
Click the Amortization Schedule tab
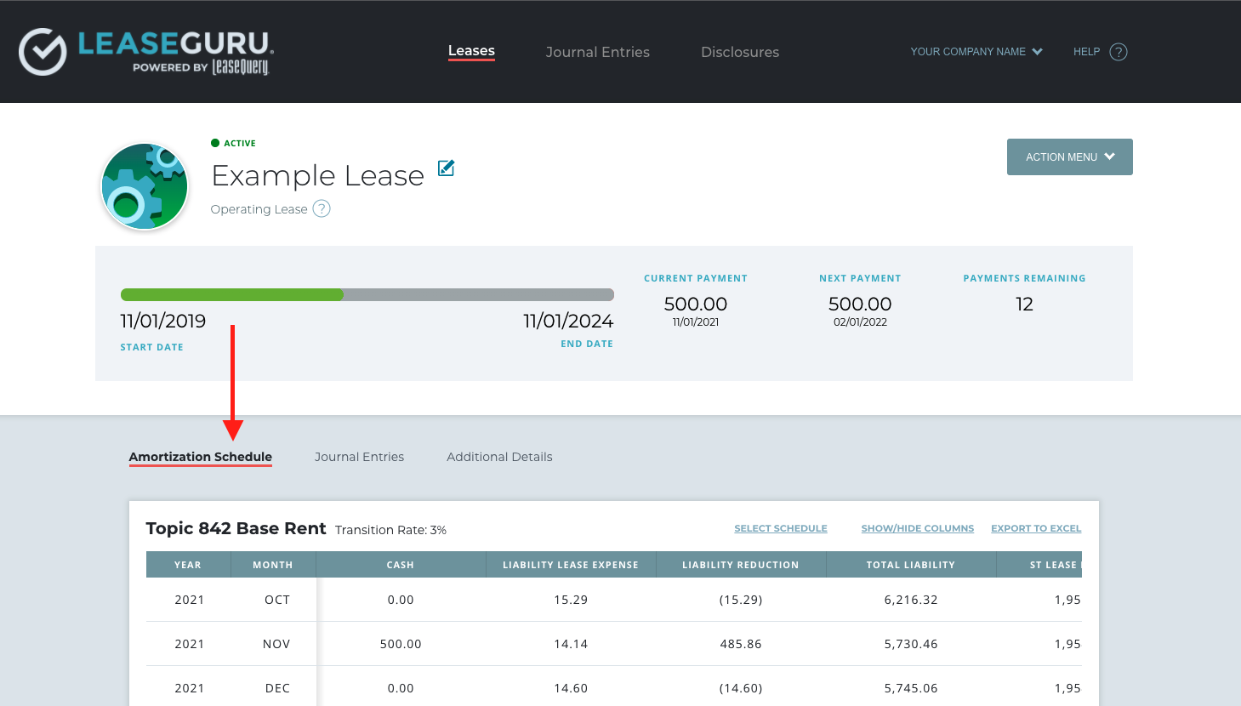click(x=200, y=457)
